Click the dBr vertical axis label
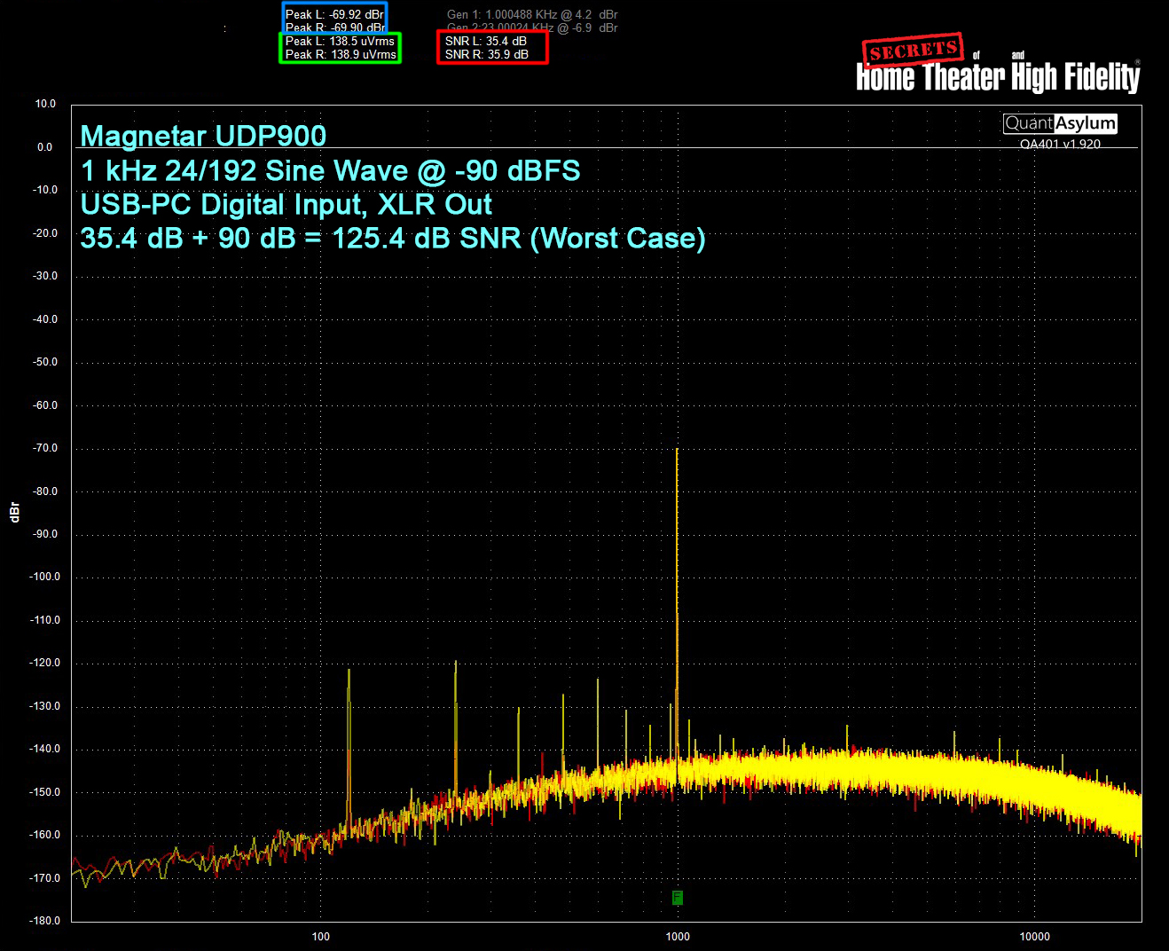 (14, 512)
